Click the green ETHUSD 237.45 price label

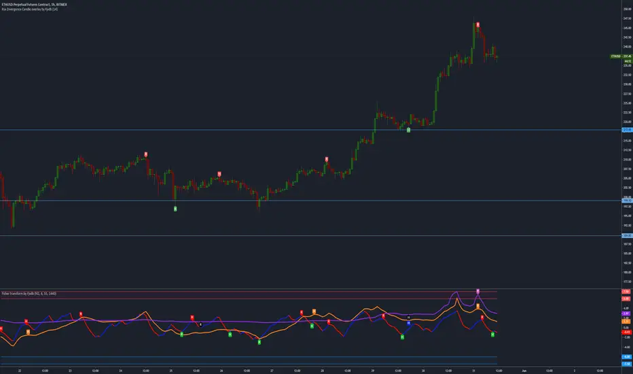click(x=621, y=56)
